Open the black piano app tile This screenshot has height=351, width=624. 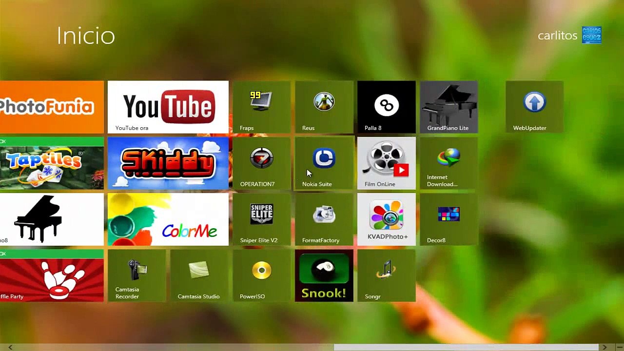point(52,219)
